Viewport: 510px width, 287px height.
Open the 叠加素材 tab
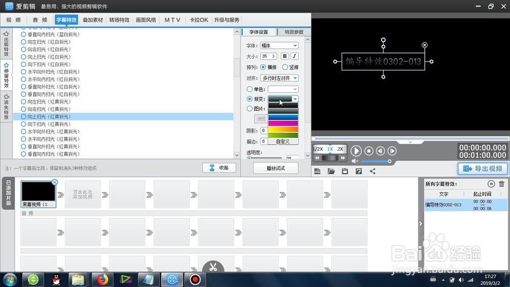[93, 20]
